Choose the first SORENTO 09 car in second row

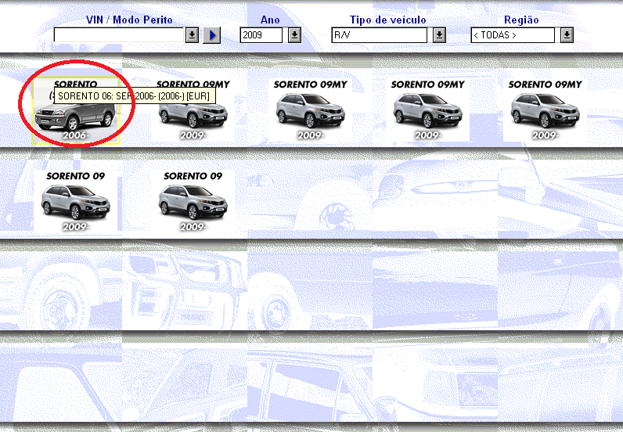(x=75, y=201)
